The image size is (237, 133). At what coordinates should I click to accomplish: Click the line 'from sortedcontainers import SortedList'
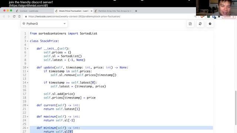(63, 34)
